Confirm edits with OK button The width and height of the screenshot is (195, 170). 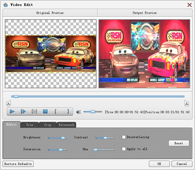click(x=159, y=164)
